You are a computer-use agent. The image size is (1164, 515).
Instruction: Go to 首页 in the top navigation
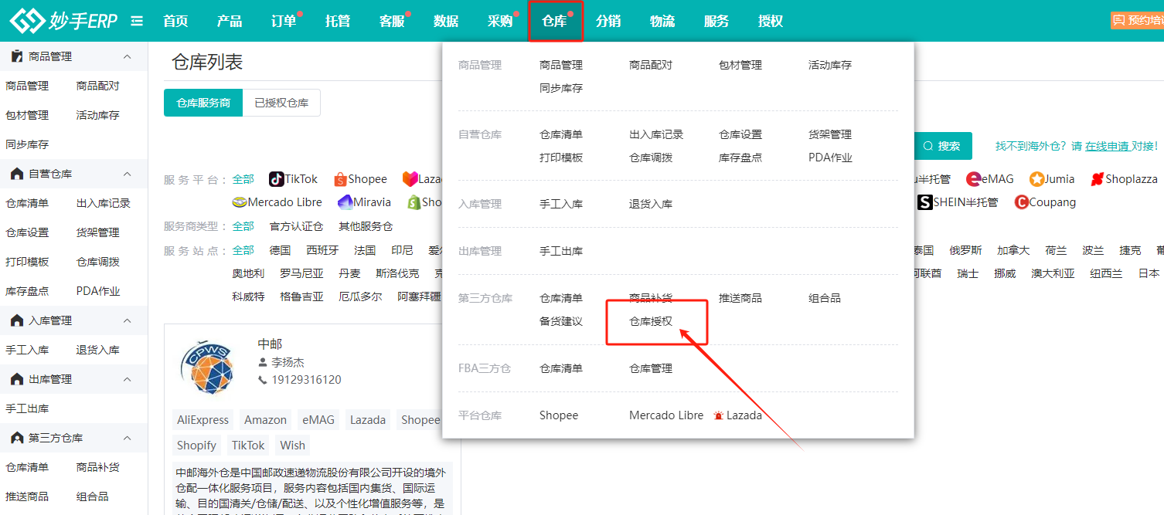coord(175,21)
